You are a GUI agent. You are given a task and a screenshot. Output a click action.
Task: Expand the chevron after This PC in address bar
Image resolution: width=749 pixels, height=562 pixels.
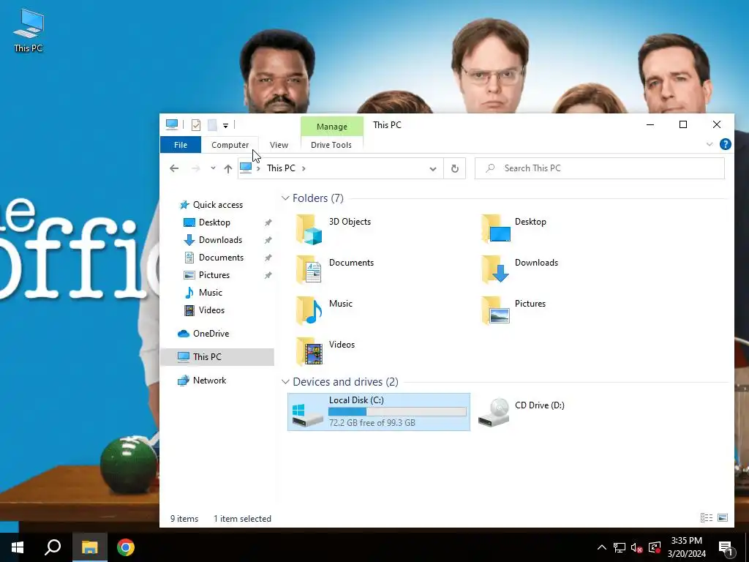(x=304, y=168)
